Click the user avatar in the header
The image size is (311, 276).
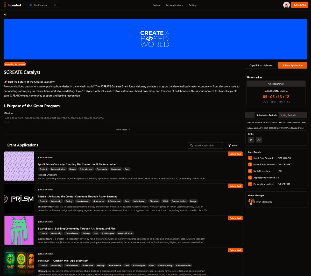click(286, 5)
